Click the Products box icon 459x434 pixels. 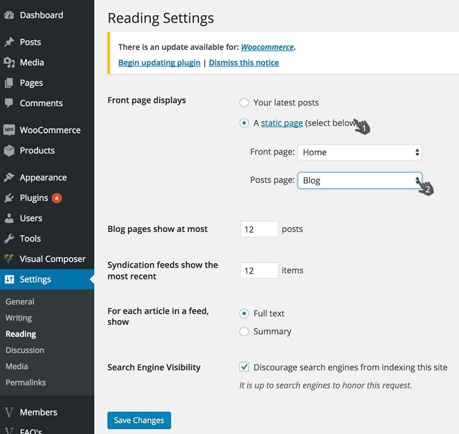pos(9,150)
